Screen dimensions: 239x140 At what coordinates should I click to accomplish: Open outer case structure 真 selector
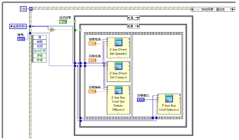(x=133, y=18)
